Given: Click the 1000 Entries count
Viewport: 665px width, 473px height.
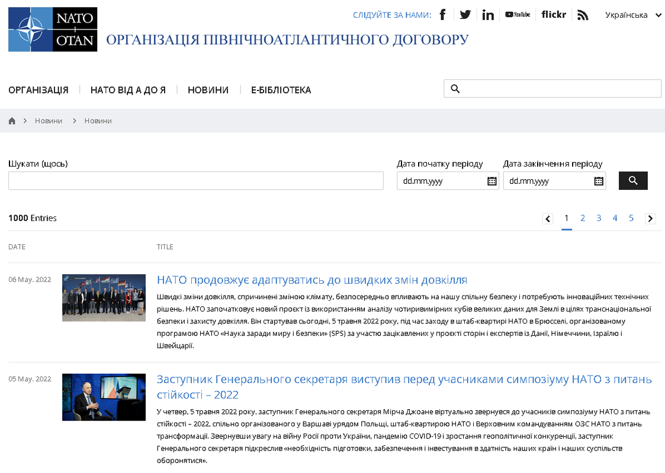Looking at the screenshot, I should point(32,218).
